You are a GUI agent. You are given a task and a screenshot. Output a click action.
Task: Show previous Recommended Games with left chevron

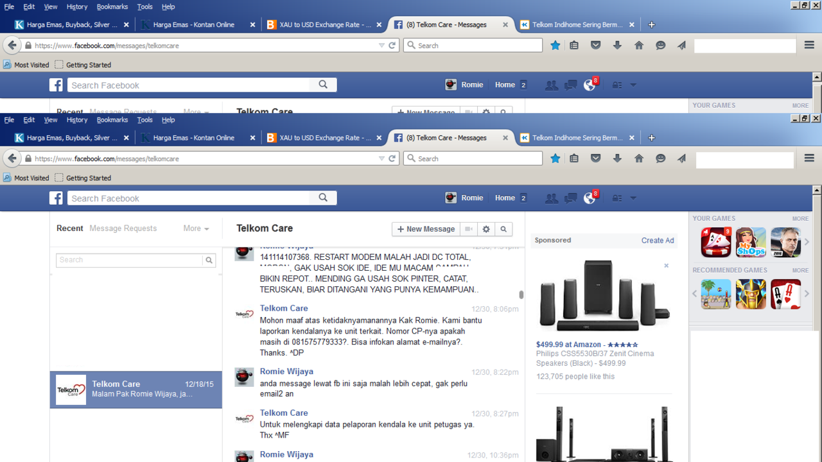point(694,294)
